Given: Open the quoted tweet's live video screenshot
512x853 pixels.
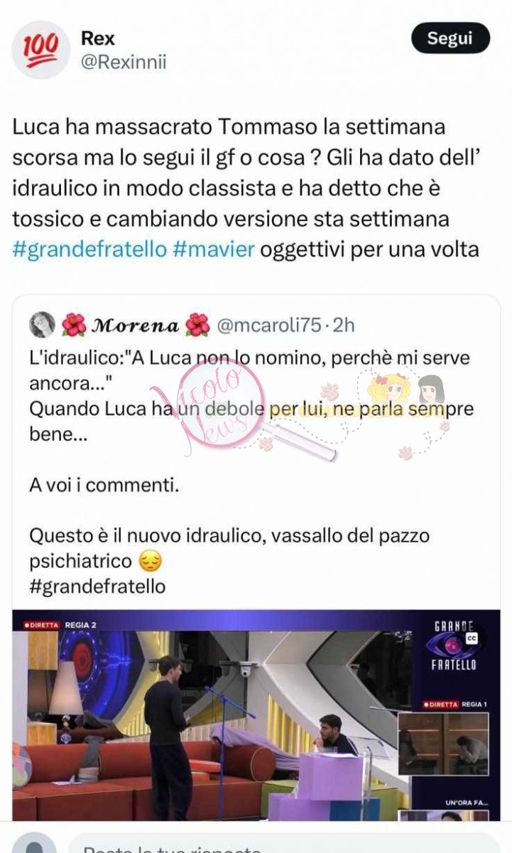Looking at the screenshot, I should [x=256, y=715].
